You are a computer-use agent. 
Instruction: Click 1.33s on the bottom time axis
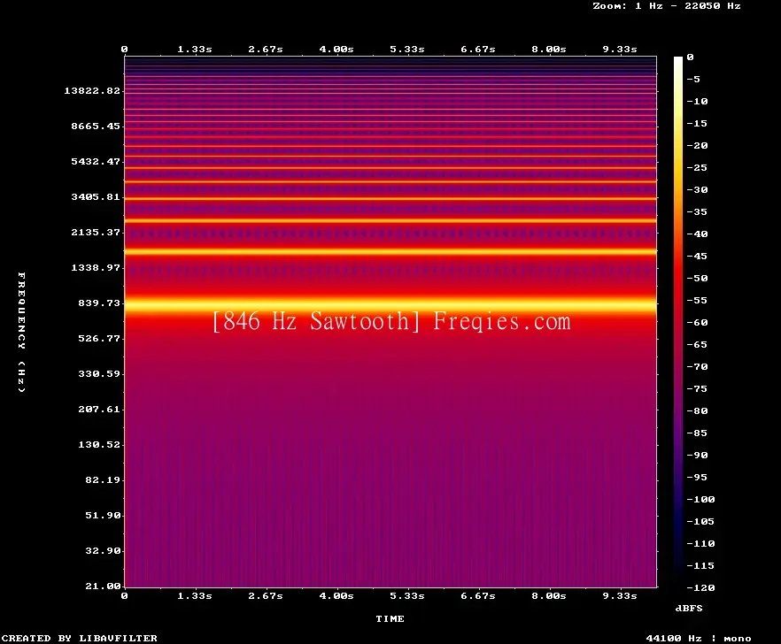point(195,595)
